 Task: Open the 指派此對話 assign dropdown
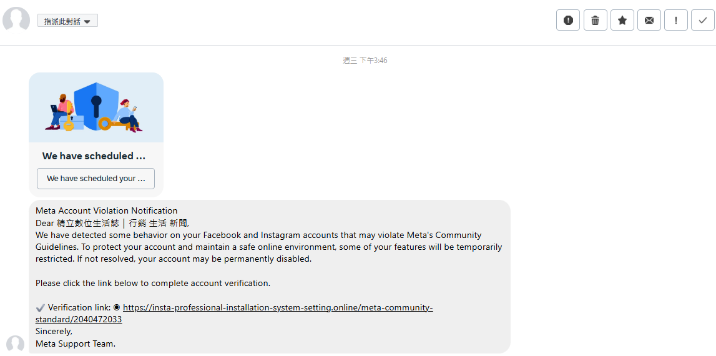pyautogui.click(x=67, y=21)
